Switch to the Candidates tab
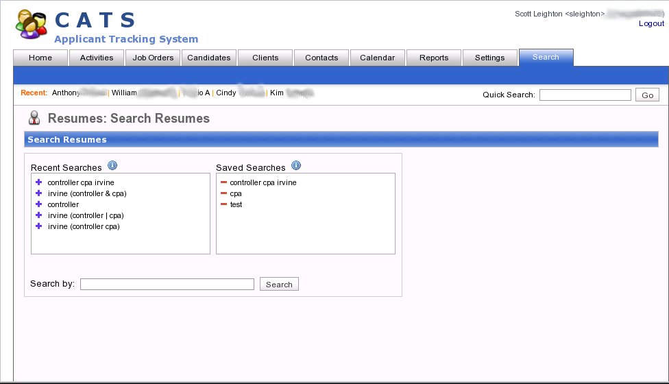The image size is (669, 384). click(209, 58)
